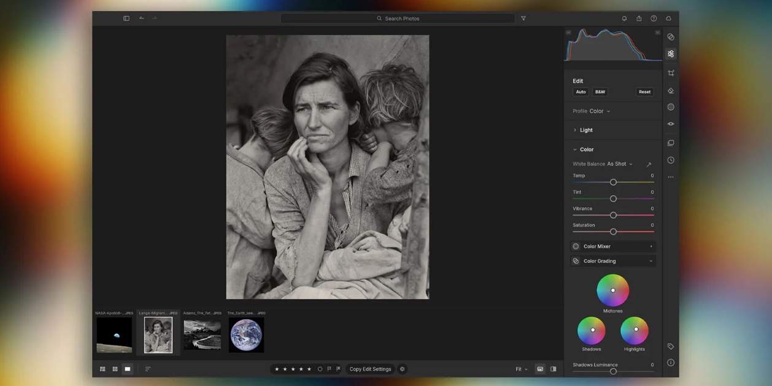Open the Info panel icon
The width and height of the screenshot is (772, 386).
[x=671, y=363]
